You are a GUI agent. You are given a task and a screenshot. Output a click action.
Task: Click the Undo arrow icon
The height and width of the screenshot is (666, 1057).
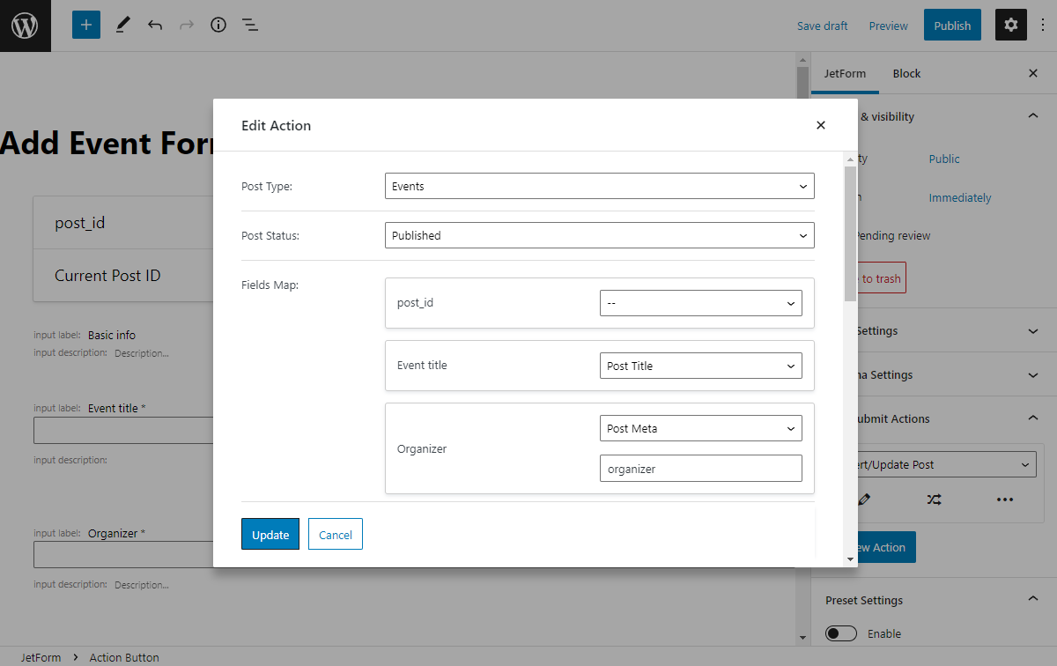(155, 25)
